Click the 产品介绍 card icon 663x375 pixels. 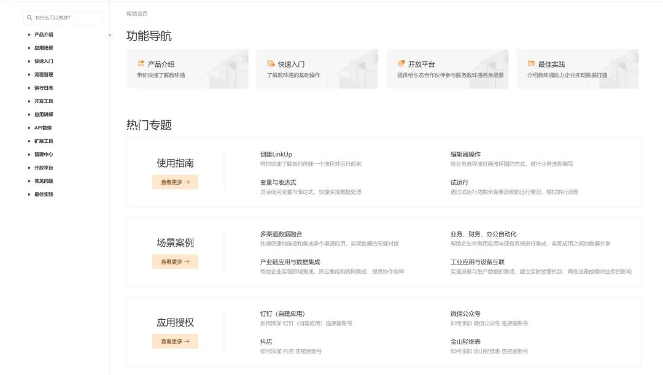click(x=141, y=64)
